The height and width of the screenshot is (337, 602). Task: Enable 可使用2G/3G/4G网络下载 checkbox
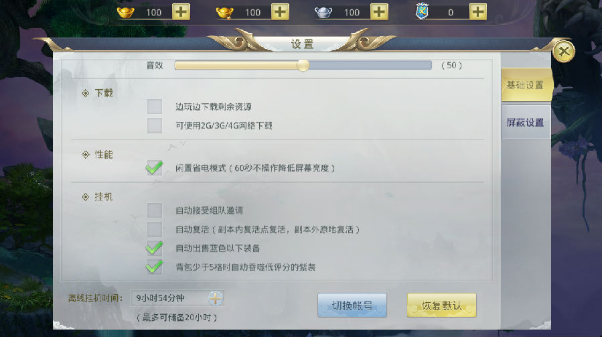(154, 126)
